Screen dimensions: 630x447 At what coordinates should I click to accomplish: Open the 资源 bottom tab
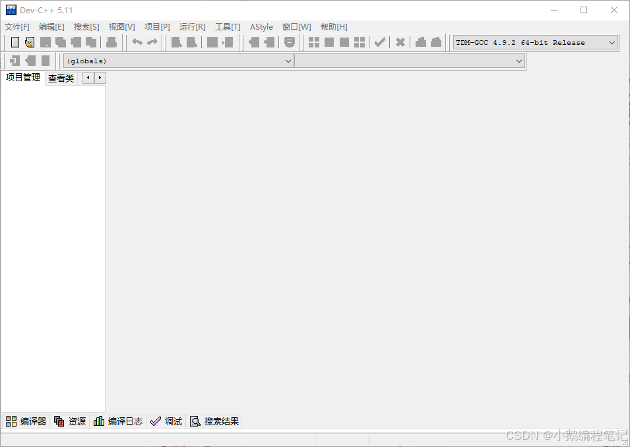tap(70, 421)
